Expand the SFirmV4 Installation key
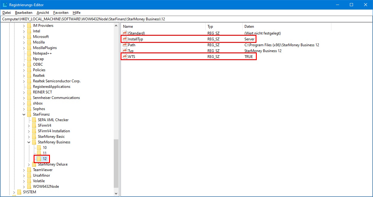Screen dimensions: 373x197 pos(29,131)
